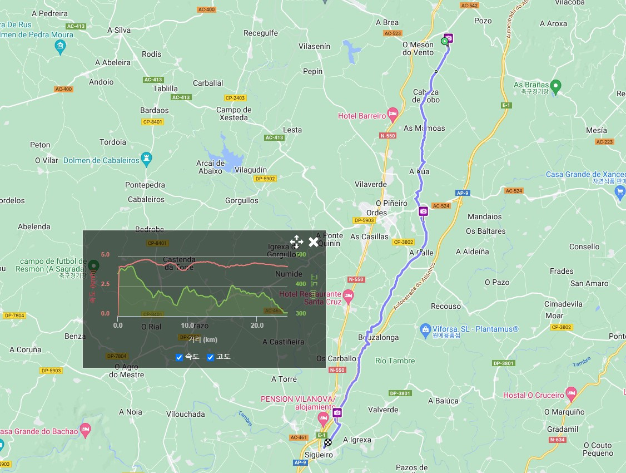Click the Dolmen de Cabaleiros landmark icon
Image resolution: width=626 pixels, height=473 pixels.
[x=147, y=159]
